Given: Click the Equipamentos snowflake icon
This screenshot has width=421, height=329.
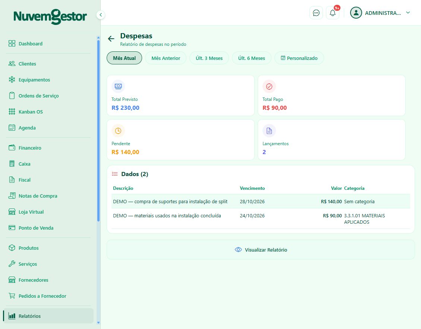Looking at the screenshot, I should coord(12,80).
